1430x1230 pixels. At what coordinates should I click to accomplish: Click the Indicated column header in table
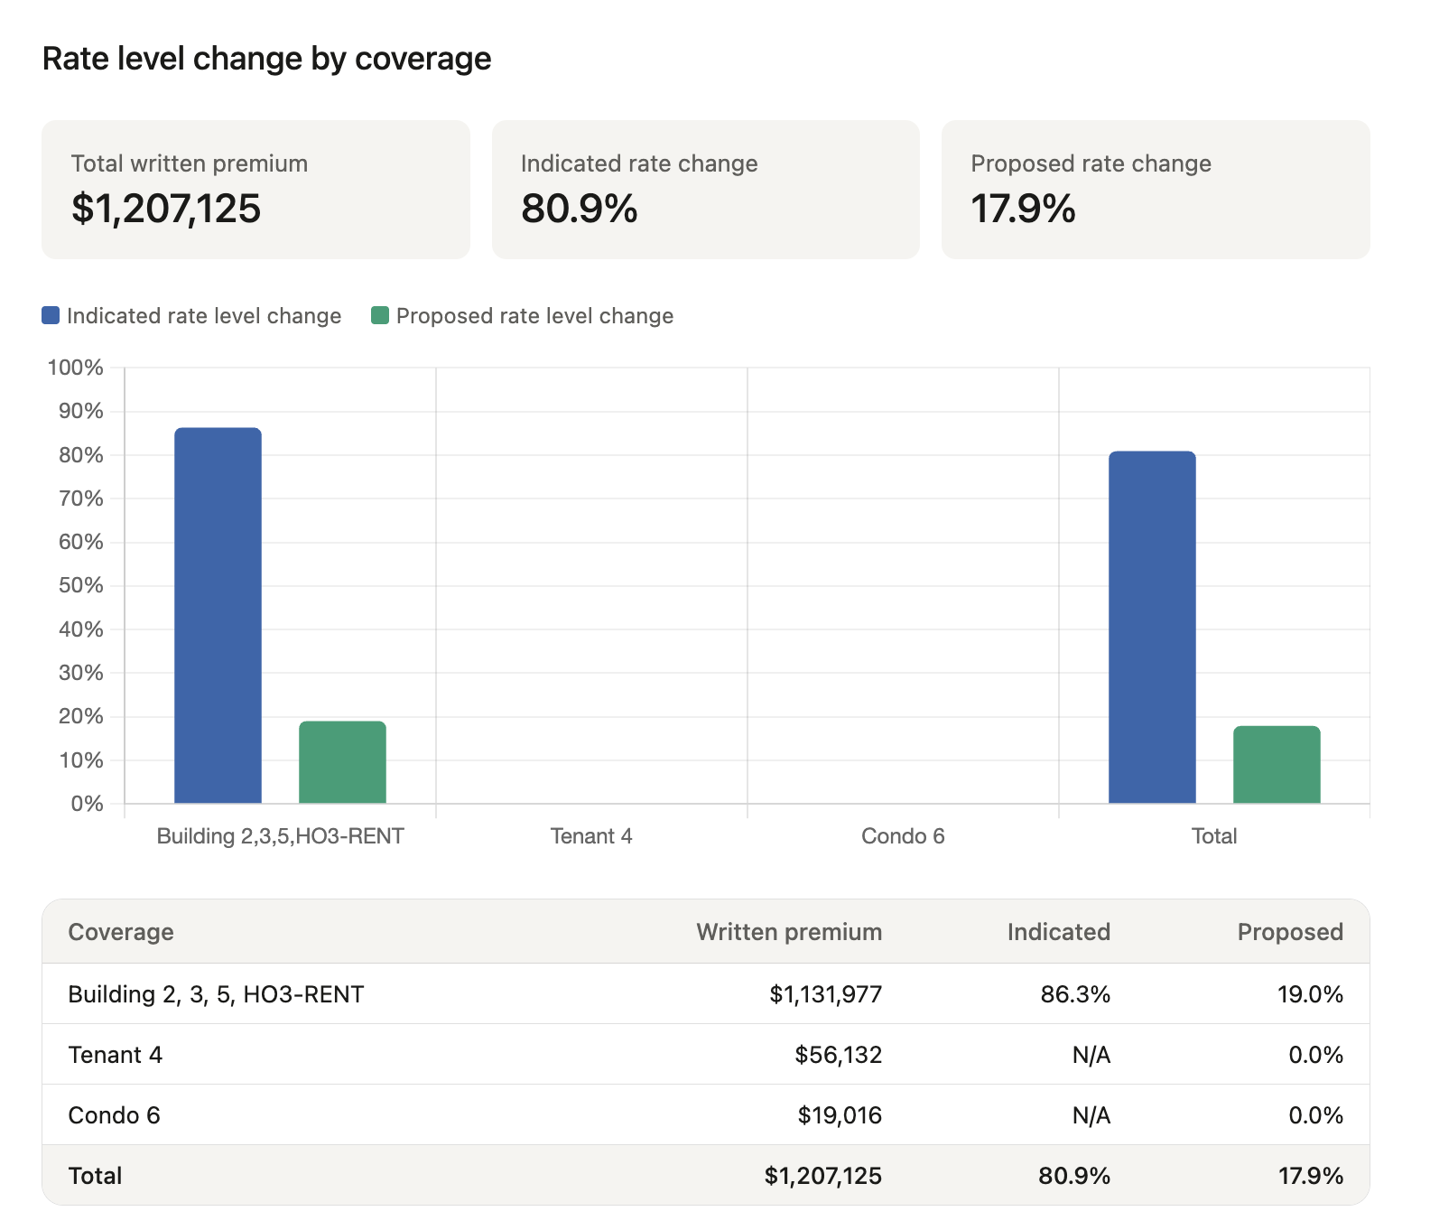(x=1058, y=932)
